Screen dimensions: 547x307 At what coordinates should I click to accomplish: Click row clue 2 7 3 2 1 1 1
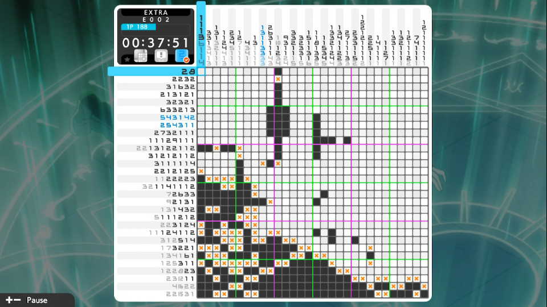coord(175,132)
